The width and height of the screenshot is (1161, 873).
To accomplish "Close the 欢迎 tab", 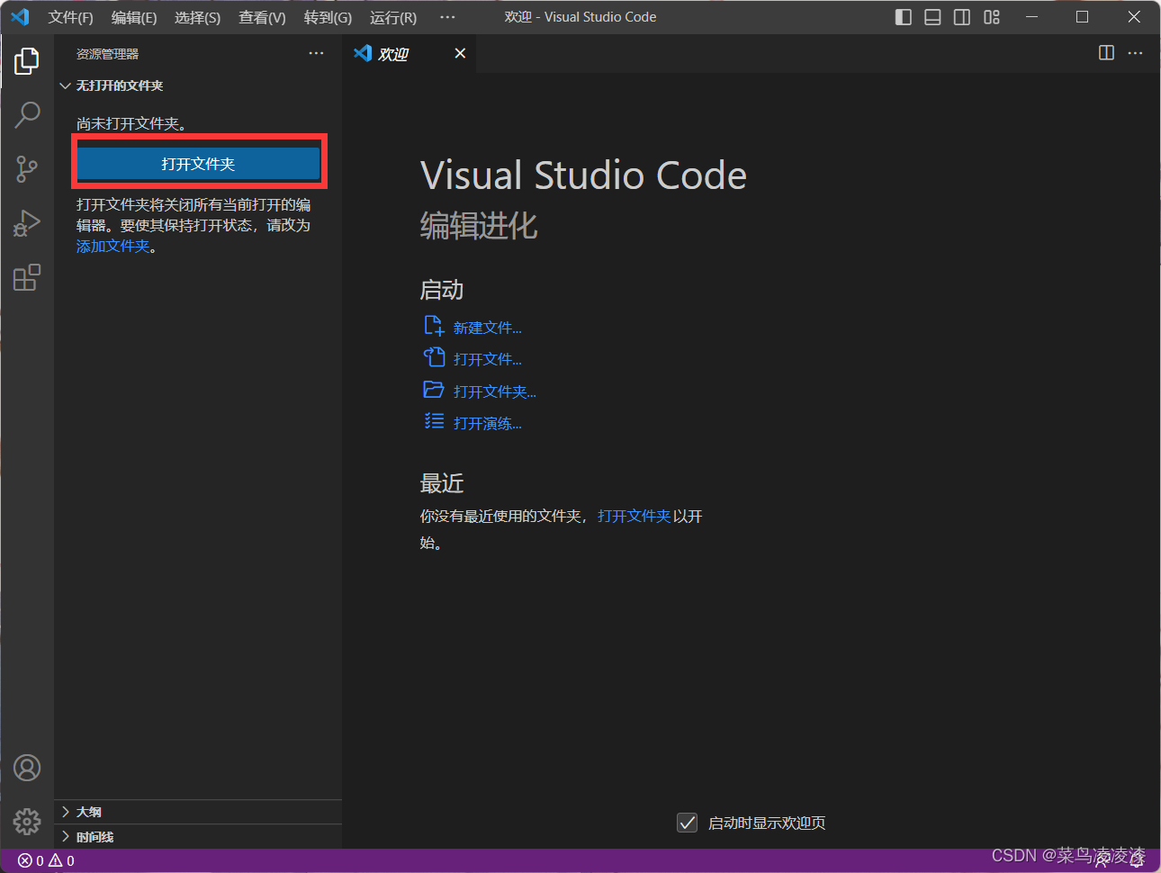I will pos(460,53).
